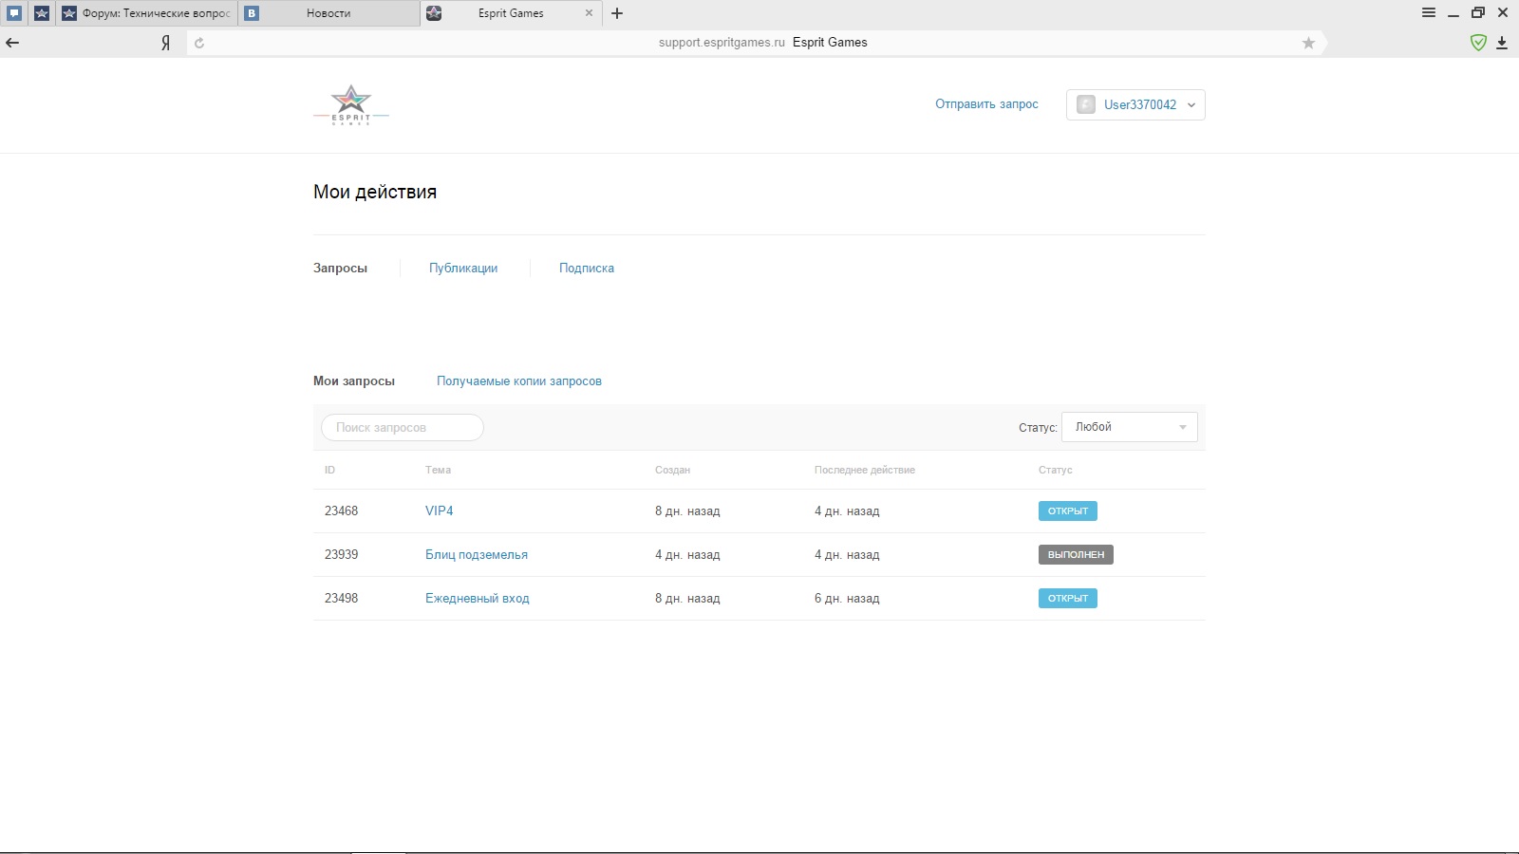
Task: Reload the page with the refresh icon
Action: [199, 43]
